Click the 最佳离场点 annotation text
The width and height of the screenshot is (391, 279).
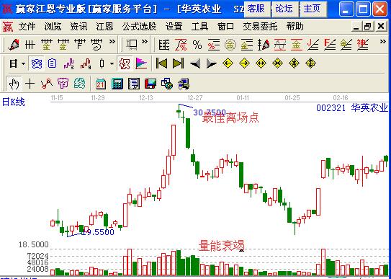pyautogui.click(x=230, y=118)
